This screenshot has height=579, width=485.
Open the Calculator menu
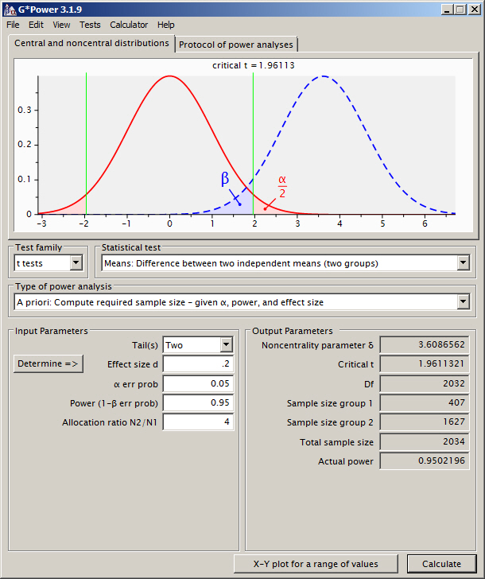coord(129,25)
